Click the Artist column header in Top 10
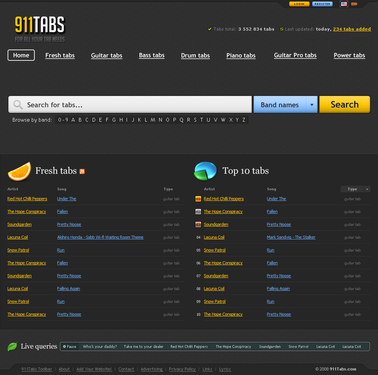378x375 pixels. [209, 189]
